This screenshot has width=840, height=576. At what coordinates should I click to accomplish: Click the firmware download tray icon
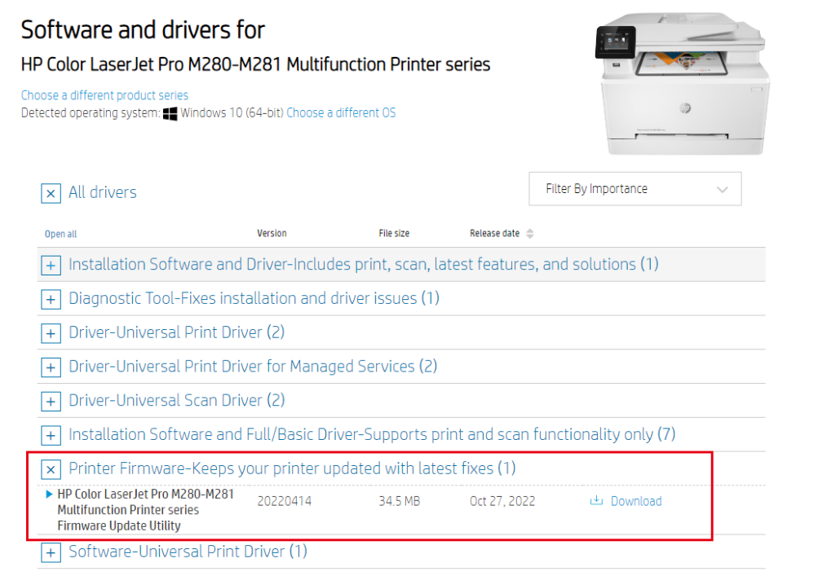[x=596, y=500]
